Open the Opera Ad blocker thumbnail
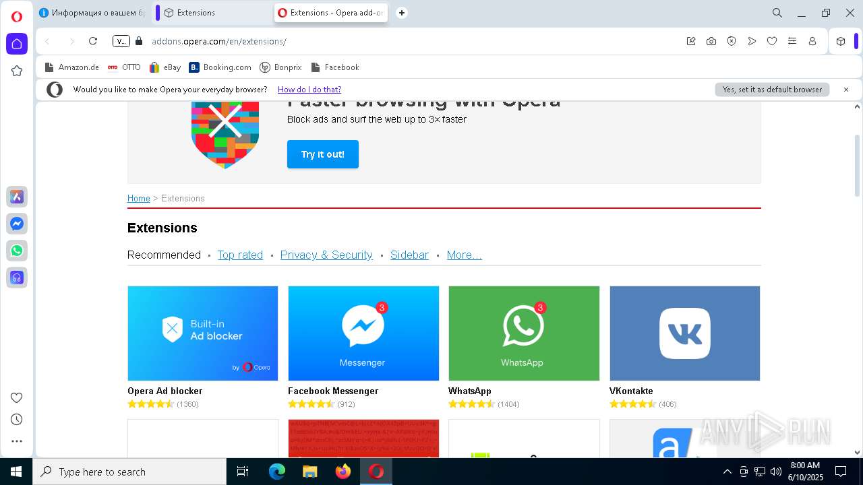 (x=203, y=333)
